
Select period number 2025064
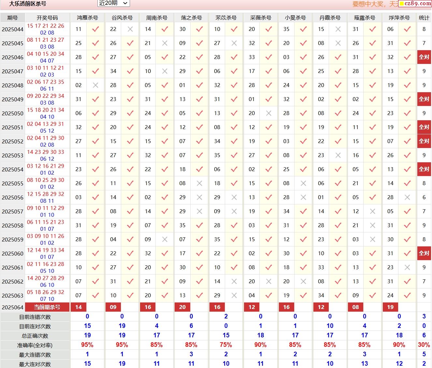point(12,307)
